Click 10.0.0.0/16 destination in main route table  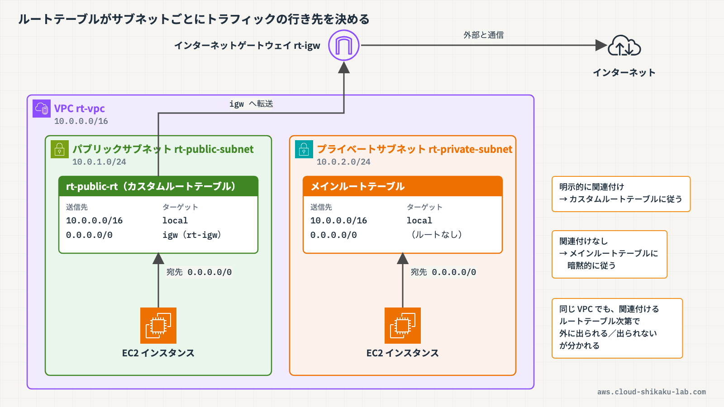tap(338, 221)
